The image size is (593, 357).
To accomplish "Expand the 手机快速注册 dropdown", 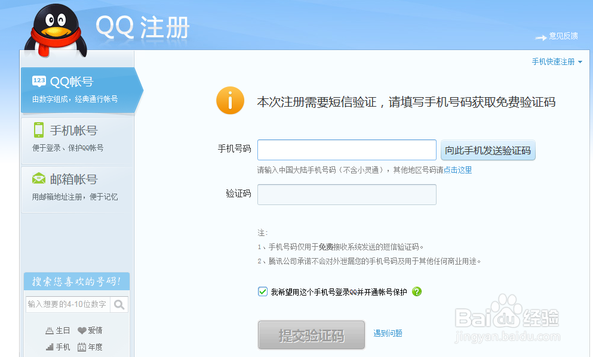I will (x=557, y=61).
